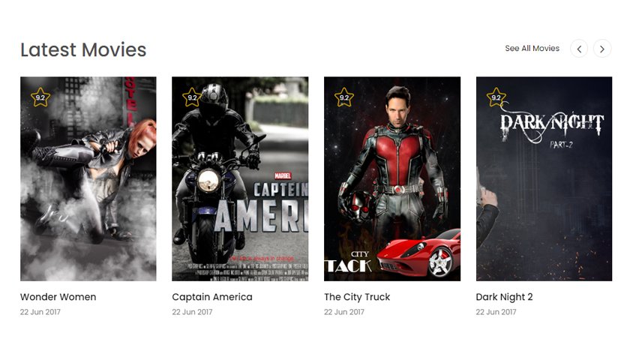
Task: Click the previous carousel arrow button
Action: click(x=578, y=49)
